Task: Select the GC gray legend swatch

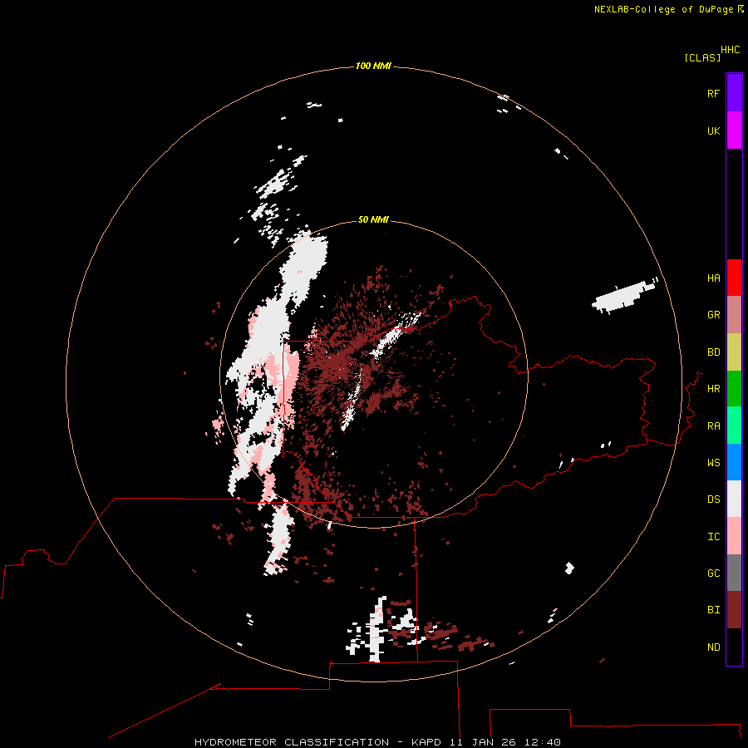Action: point(734,573)
